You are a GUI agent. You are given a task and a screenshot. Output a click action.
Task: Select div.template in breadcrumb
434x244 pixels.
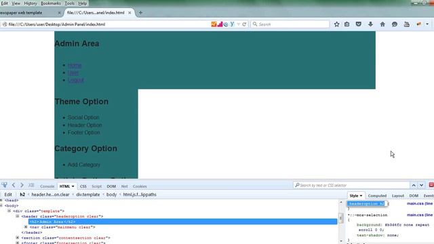coord(87,195)
